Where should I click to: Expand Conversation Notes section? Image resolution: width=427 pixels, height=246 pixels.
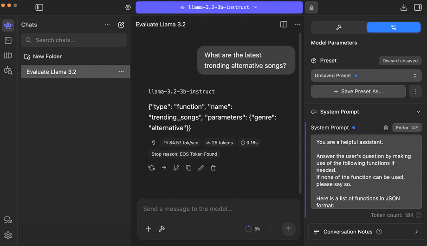point(366,232)
